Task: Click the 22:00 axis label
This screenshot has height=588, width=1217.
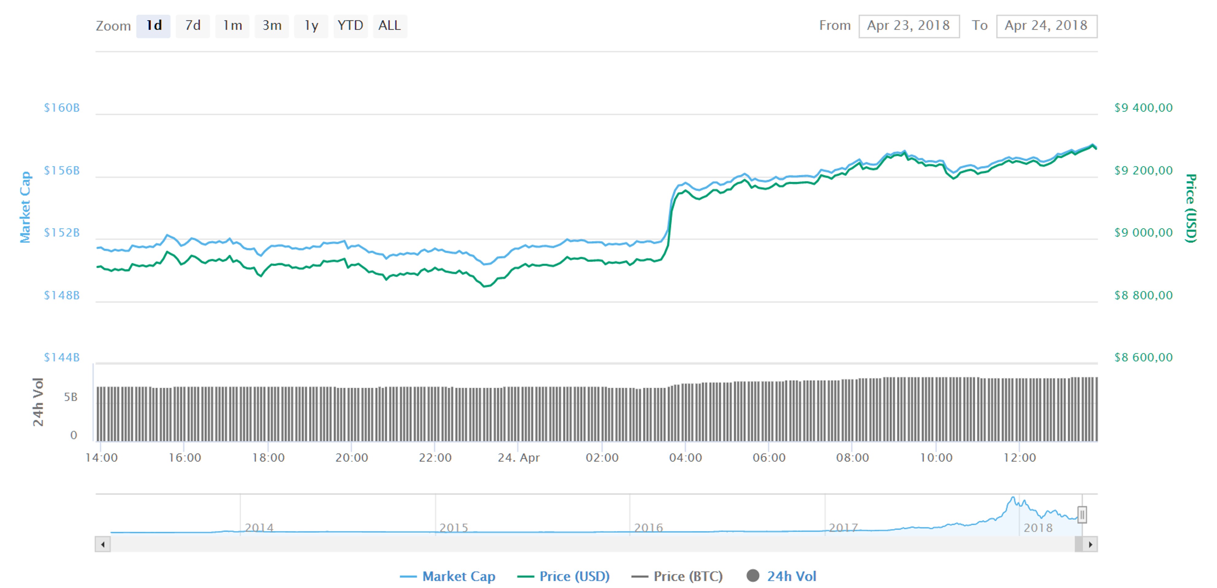Action: (x=435, y=457)
